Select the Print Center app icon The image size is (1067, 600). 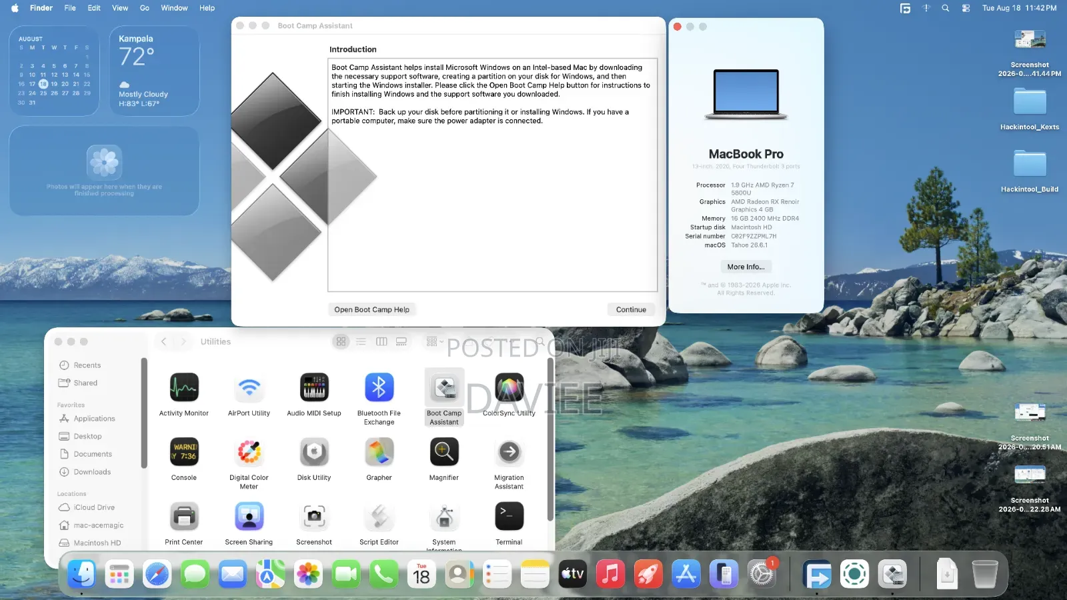[x=184, y=517]
